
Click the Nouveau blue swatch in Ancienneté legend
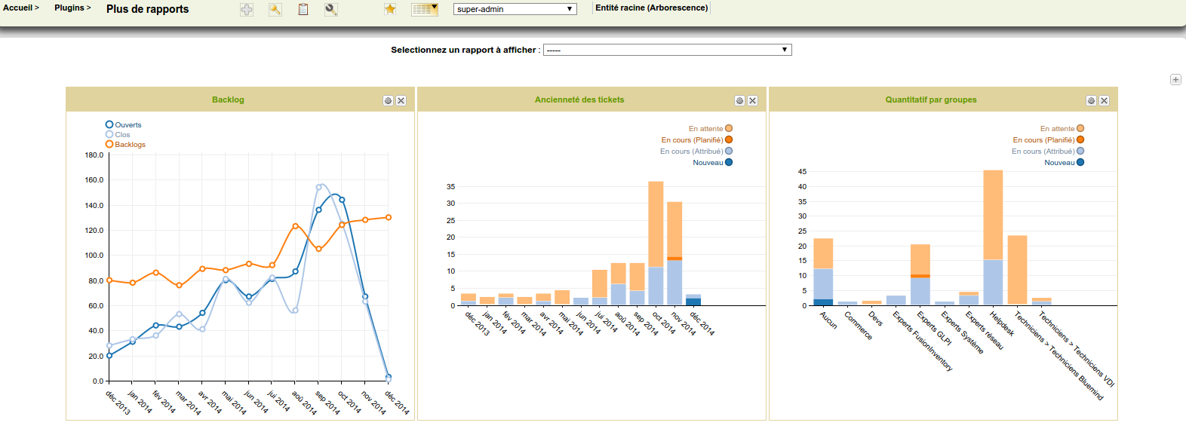pos(729,162)
